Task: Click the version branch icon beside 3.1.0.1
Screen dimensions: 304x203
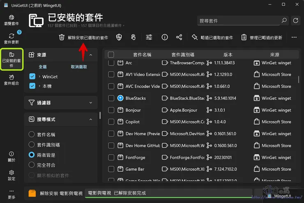Action: tap(209, 110)
